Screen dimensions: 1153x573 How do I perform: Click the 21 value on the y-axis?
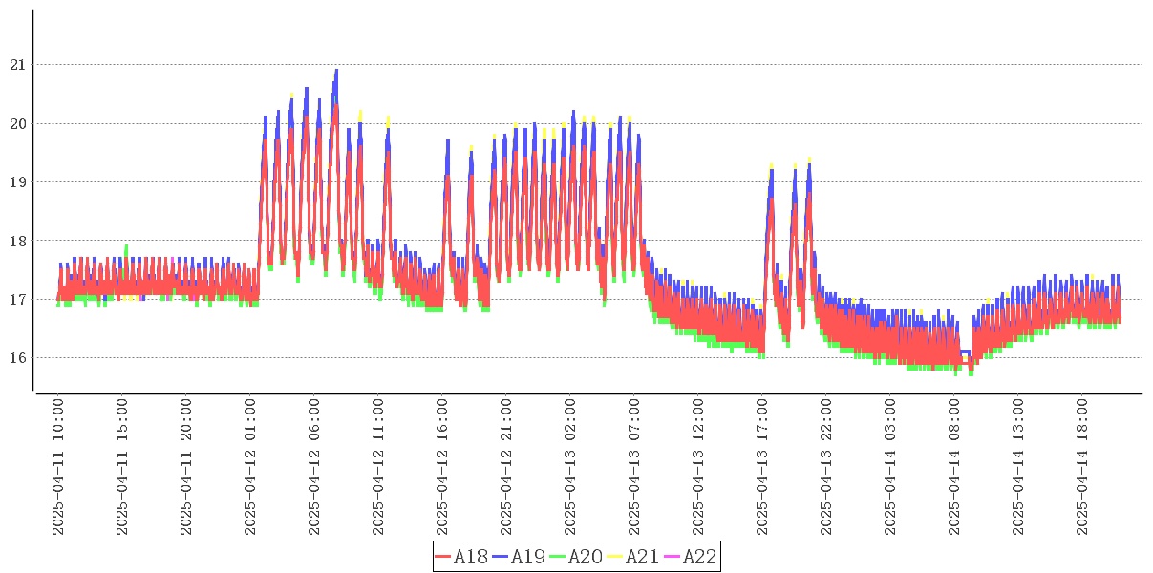coord(17,65)
